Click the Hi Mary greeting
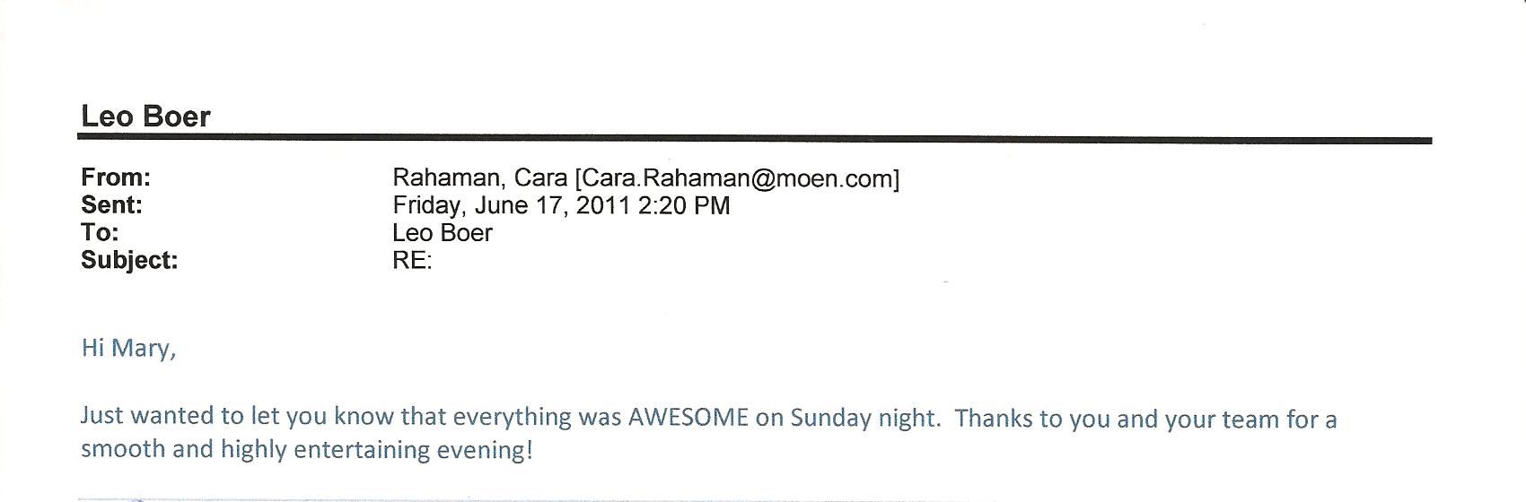Viewport: 1526px width, 502px height. (128, 348)
